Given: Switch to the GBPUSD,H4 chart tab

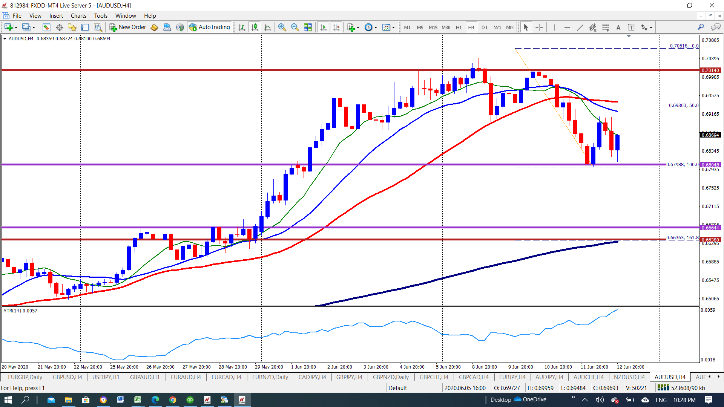Looking at the screenshot, I should tap(67, 377).
